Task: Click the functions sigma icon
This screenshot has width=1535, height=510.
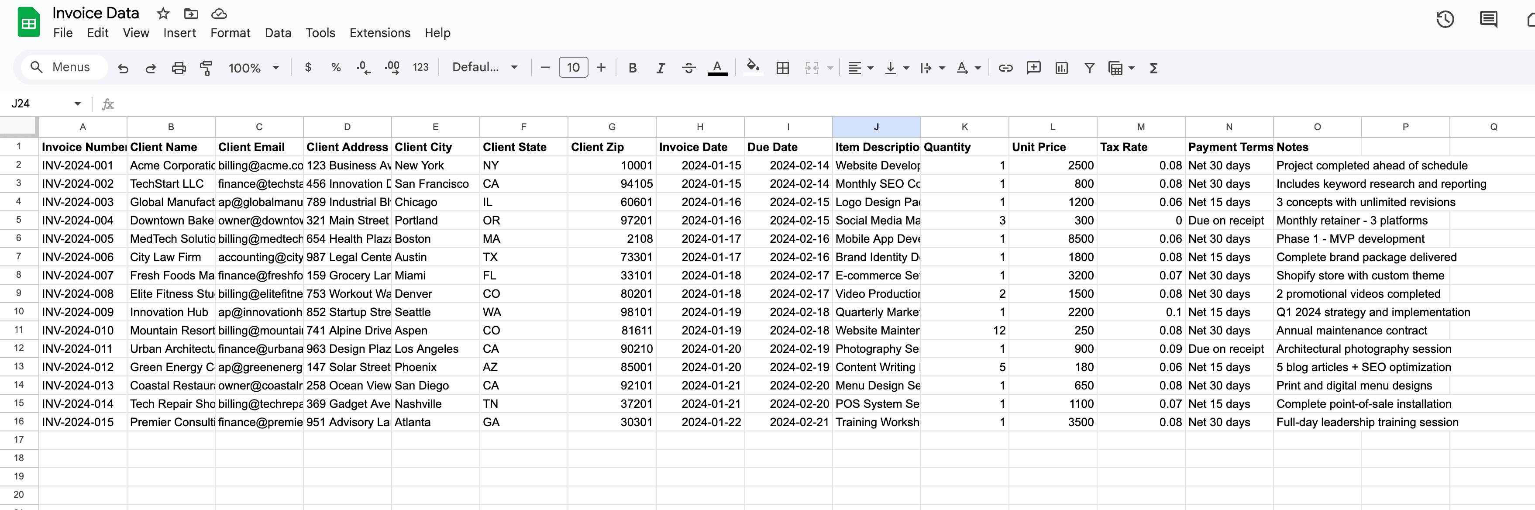Action: [1153, 68]
